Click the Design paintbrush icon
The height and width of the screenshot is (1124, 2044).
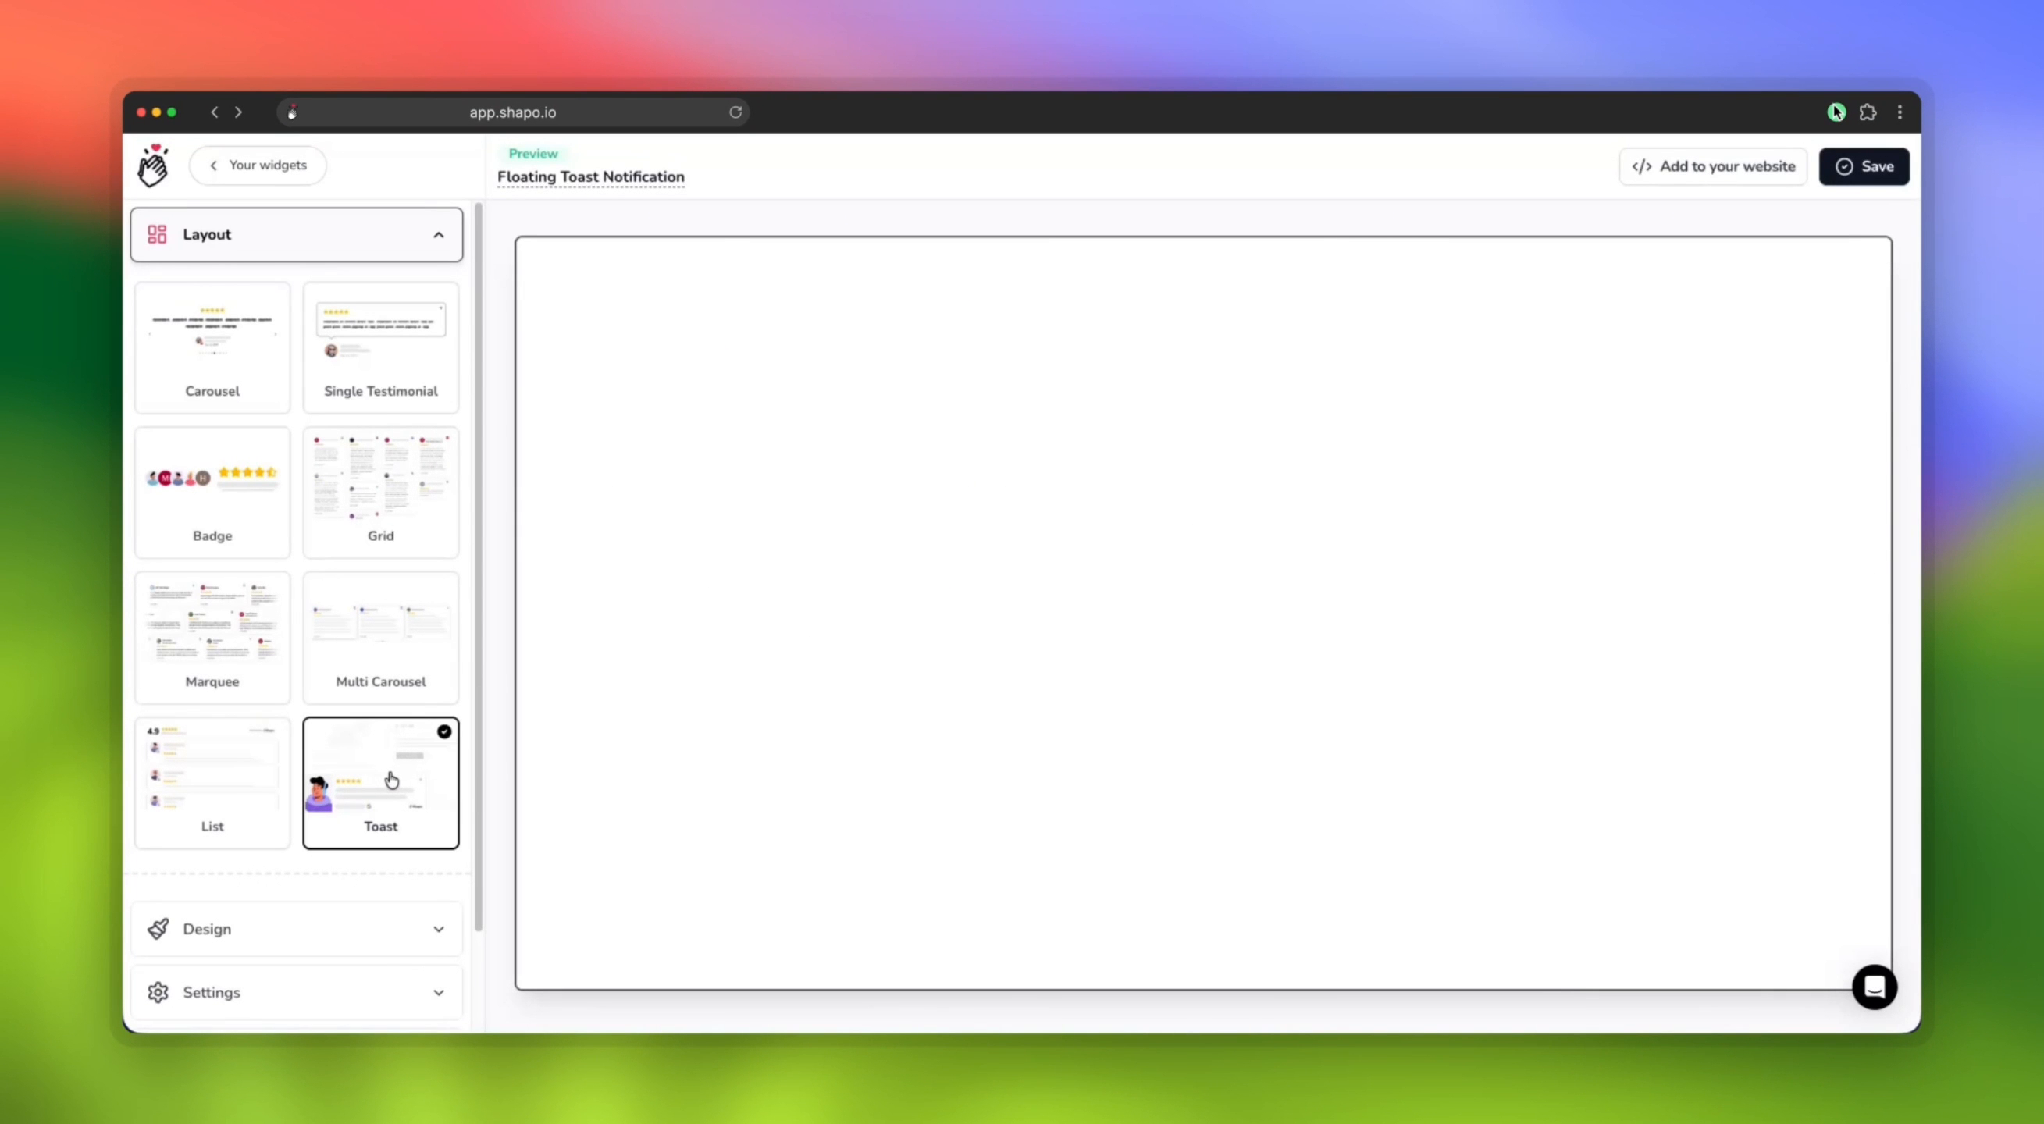pos(158,929)
